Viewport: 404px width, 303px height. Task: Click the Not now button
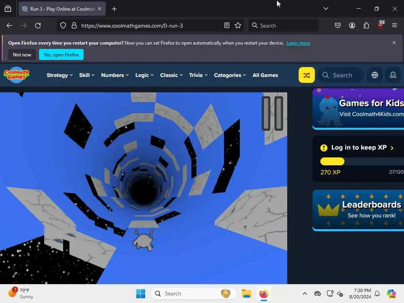click(22, 54)
